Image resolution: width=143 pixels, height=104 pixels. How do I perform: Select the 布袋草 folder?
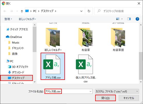[86, 39]
